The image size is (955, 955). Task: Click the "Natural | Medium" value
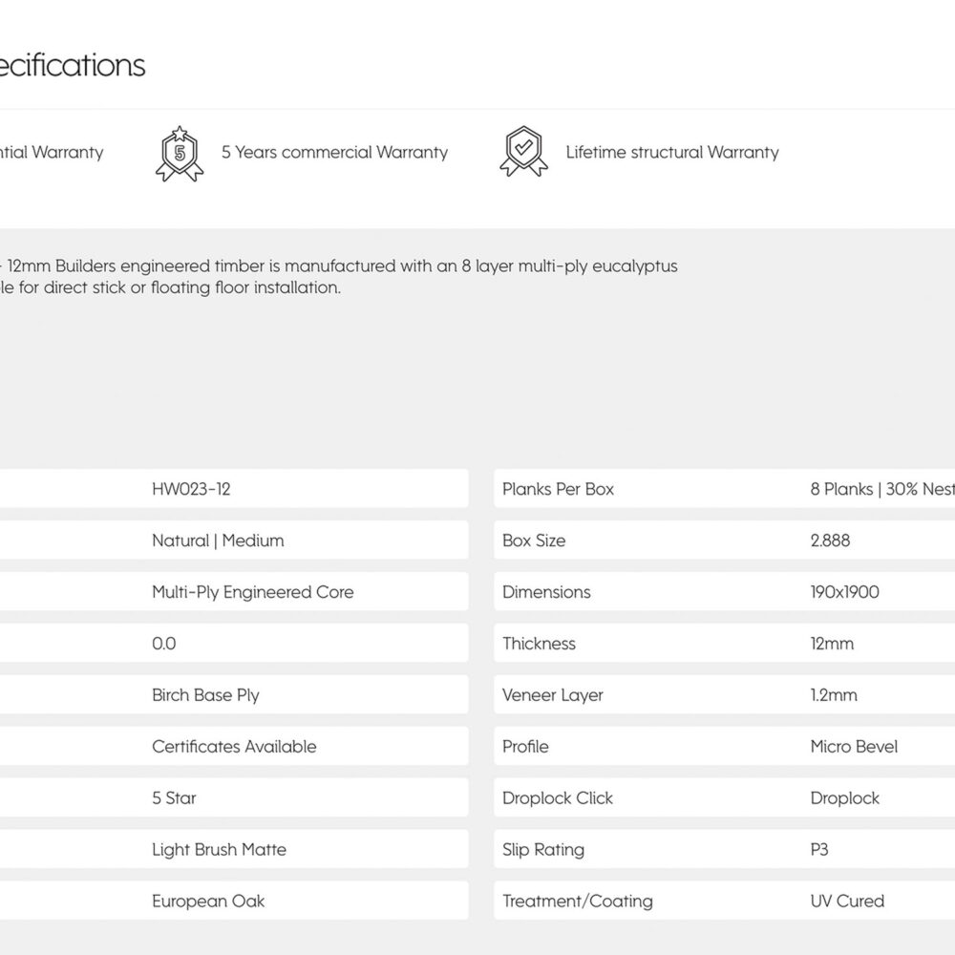coord(218,541)
